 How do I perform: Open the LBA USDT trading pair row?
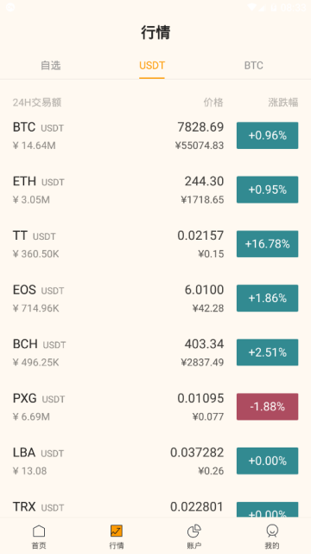pos(155,461)
